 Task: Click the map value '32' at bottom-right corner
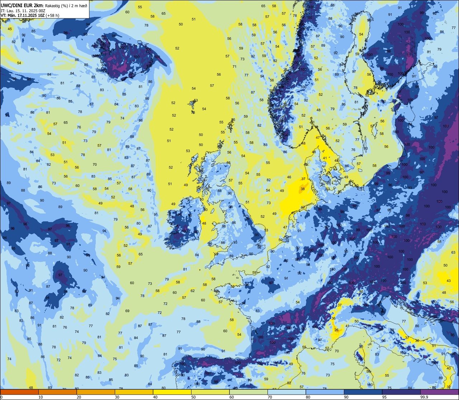[x=449, y=387]
